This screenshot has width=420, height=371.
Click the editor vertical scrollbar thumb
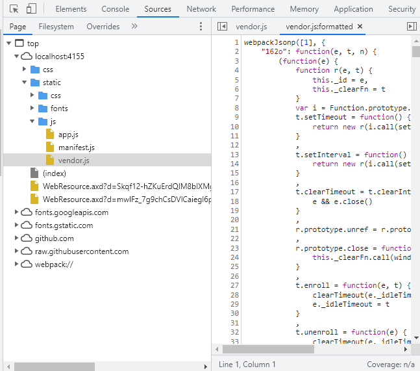click(415, 51)
